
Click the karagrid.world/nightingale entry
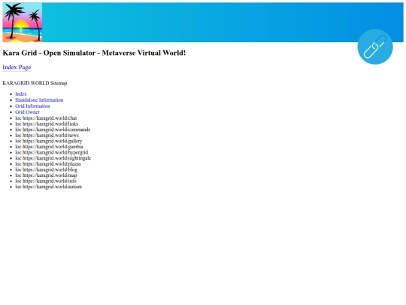click(53, 158)
